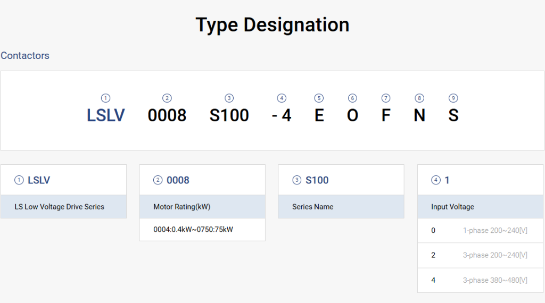Click code 2 in Input Voltage table
The width and height of the screenshot is (545, 303).
pyautogui.click(x=433, y=255)
